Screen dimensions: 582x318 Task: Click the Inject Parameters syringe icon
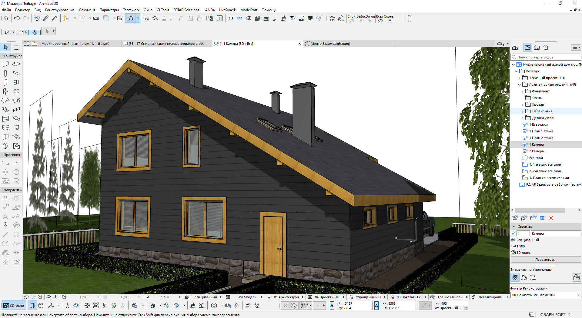pyautogui.click(x=55, y=18)
